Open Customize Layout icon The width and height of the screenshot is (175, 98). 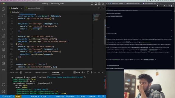point(103,4)
